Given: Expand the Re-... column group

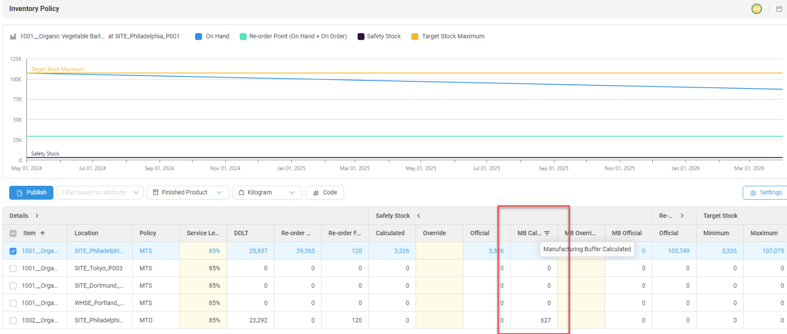Looking at the screenshot, I should coord(682,216).
